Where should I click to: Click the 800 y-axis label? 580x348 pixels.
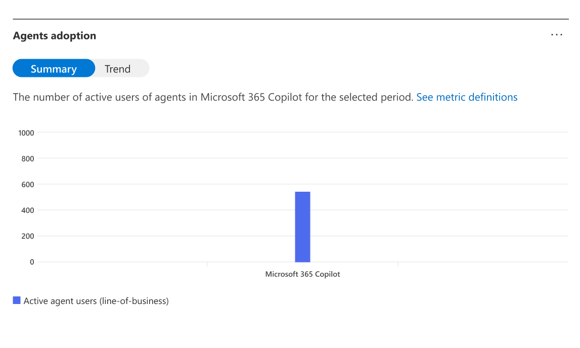pos(28,158)
